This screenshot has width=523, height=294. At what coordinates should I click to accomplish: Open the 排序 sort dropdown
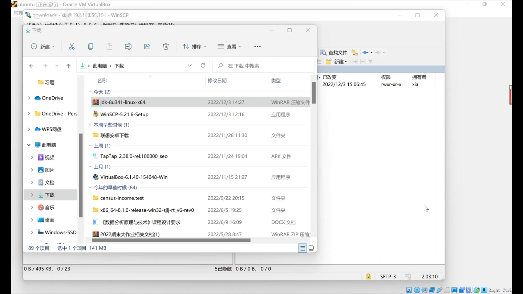(194, 46)
